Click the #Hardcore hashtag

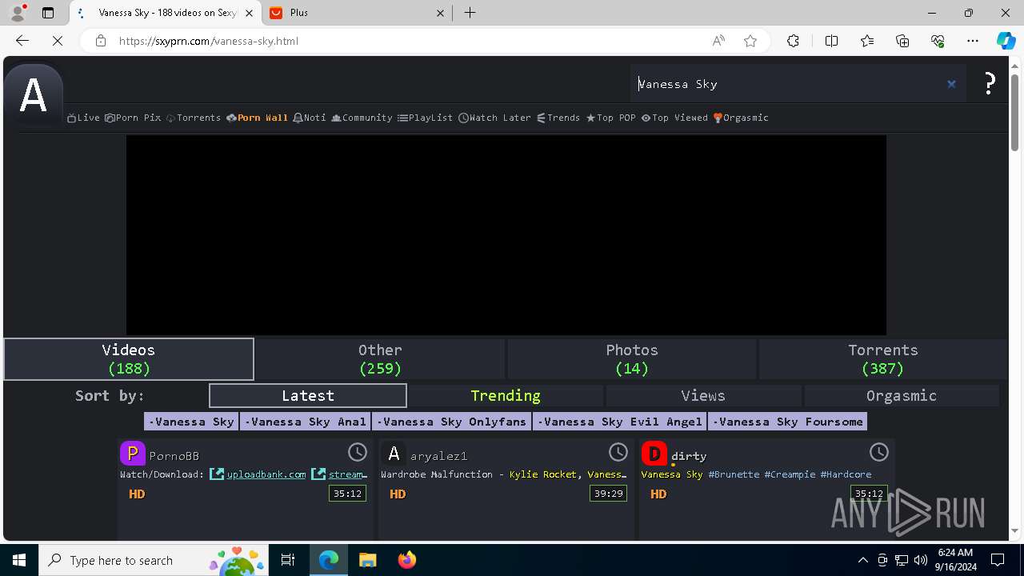[x=846, y=474]
